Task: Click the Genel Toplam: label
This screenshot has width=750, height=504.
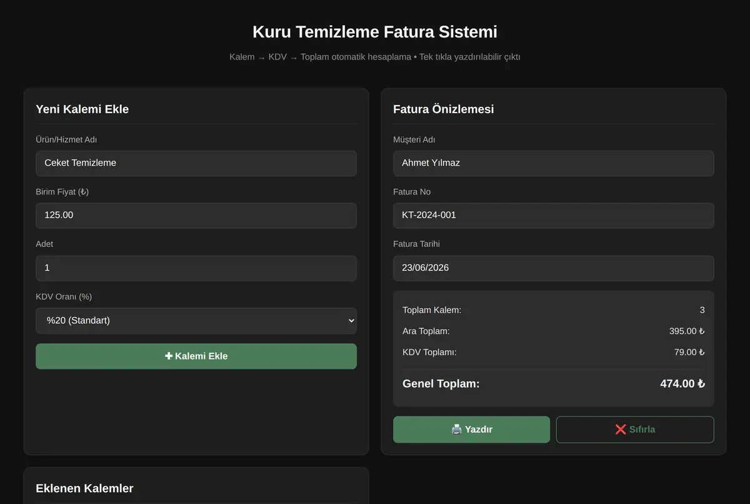Action: (x=441, y=384)
